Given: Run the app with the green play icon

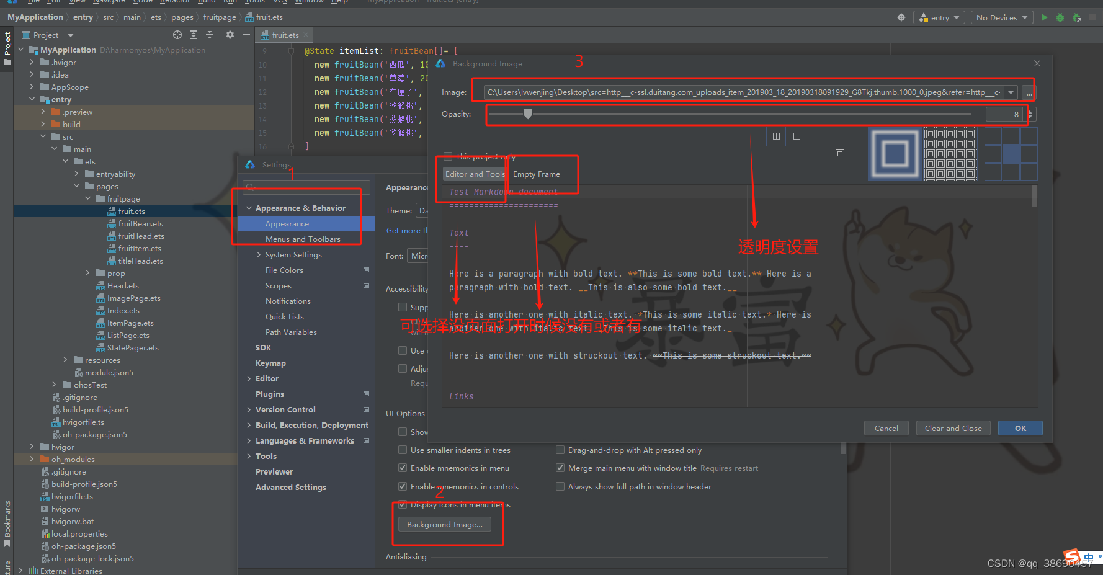Looking at the screenshot, I should tap(1044, 17).
